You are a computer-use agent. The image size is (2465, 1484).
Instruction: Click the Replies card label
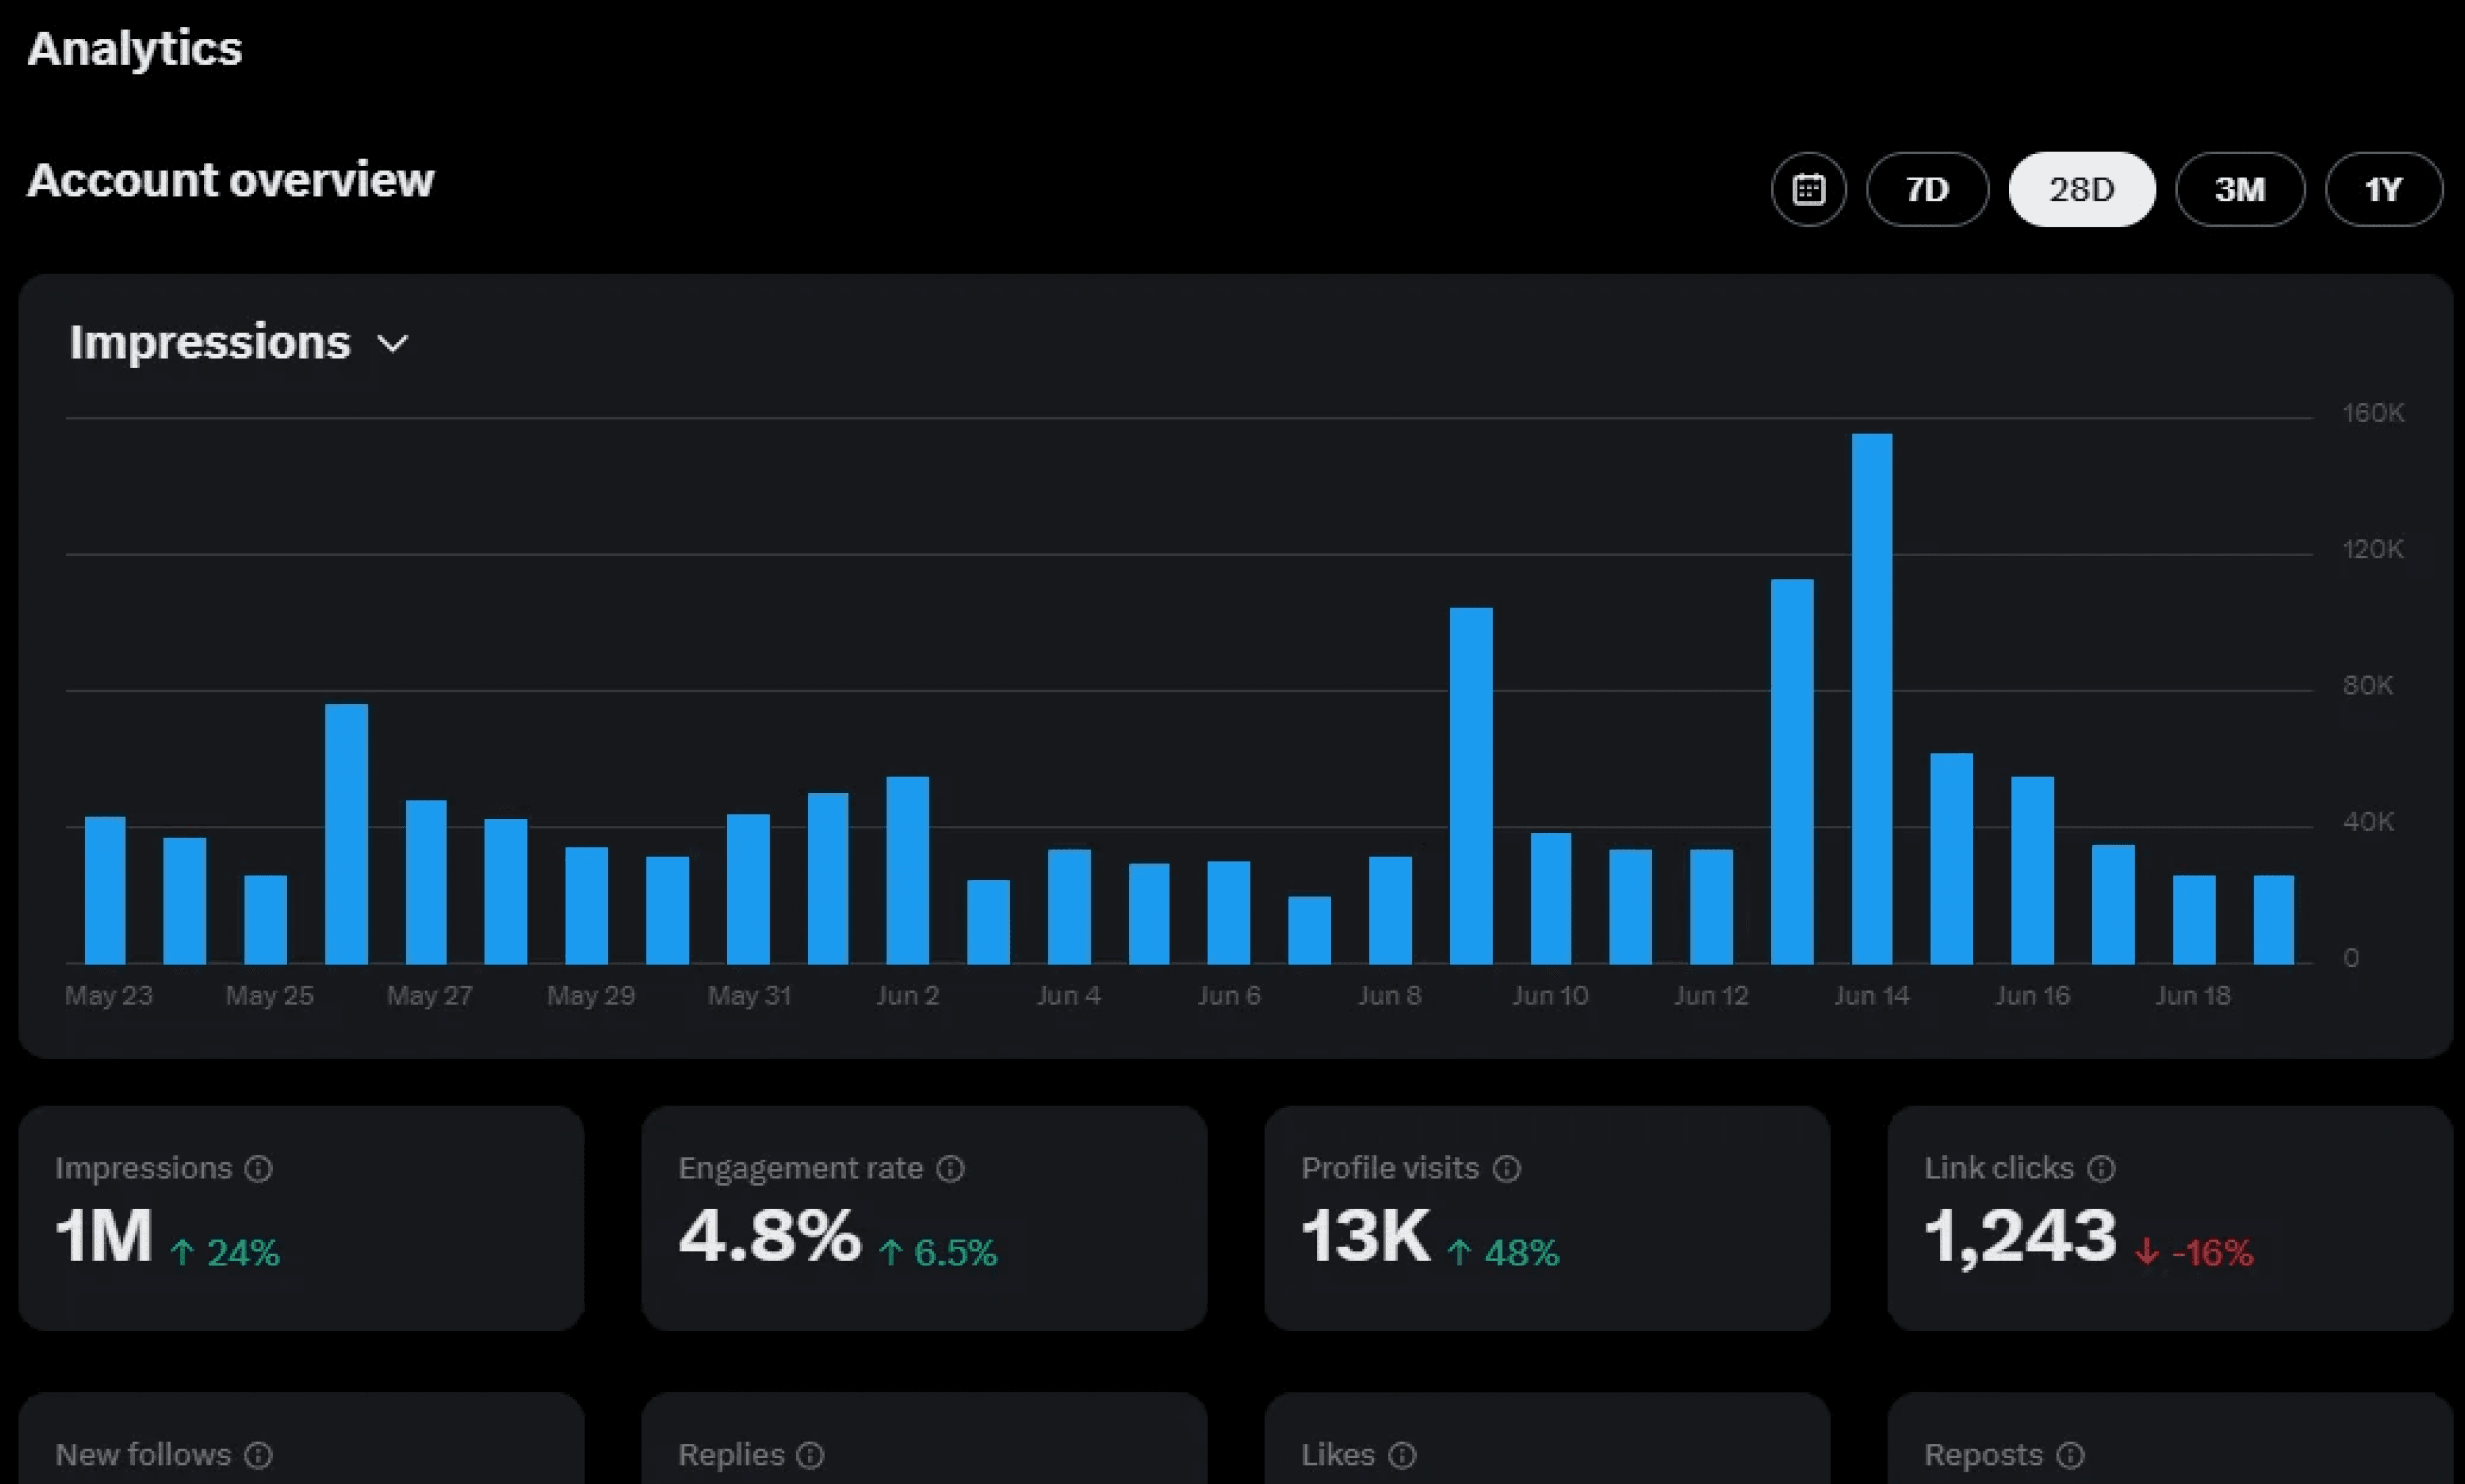pyautogui.click(x=731, y=1455)
